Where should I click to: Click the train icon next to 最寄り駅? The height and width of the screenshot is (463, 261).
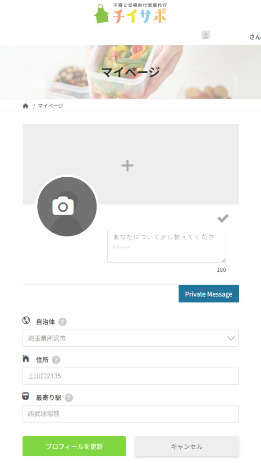(26, 396)
